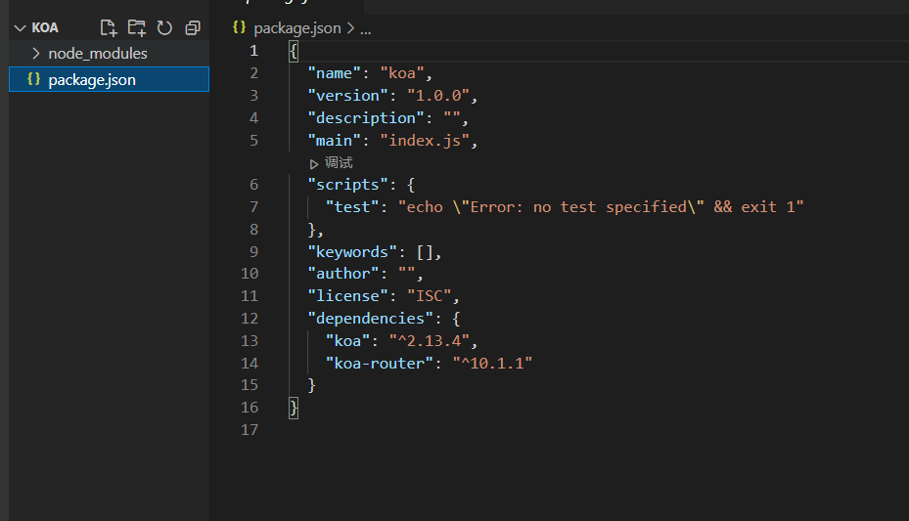Click the "1.0.0" version value

[x=437, y=96]
